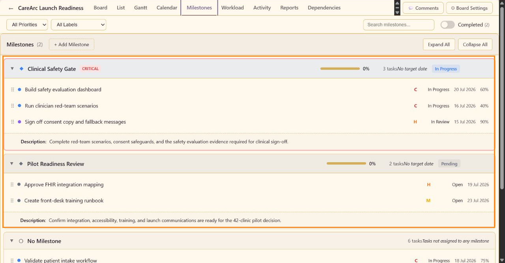505x263 pixels.
Task: Open task Sign off consent copy and fallback messages
Action: [75, 122]
